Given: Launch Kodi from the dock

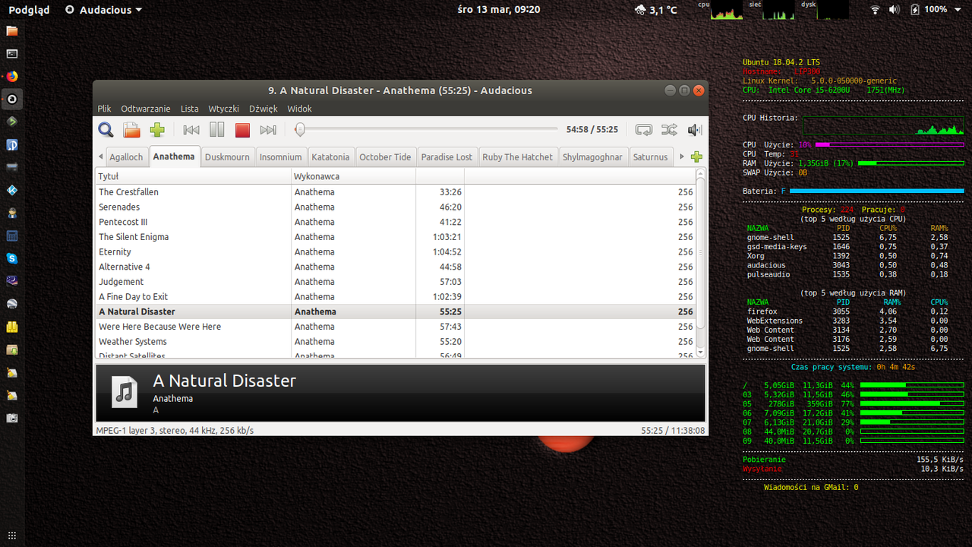Looking at the screenshot, I should [11, 190].
